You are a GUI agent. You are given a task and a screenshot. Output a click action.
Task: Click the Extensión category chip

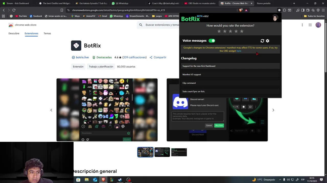78,67
